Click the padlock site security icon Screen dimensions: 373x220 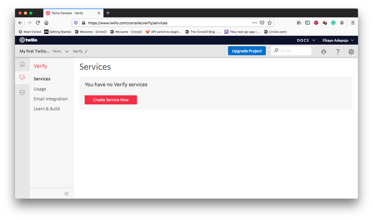point(83,23)
